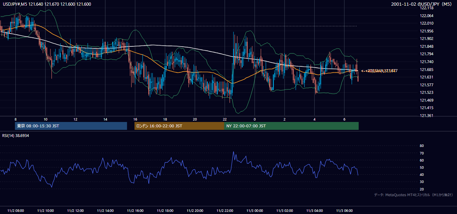Select the 東京 08:00-15:30 JST session bar
457x214 pixels.
[71, 126]
